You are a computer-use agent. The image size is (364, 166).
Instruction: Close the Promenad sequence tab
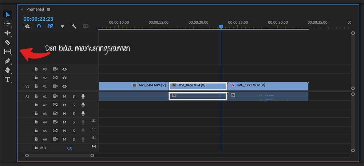[x=22, y=9]
